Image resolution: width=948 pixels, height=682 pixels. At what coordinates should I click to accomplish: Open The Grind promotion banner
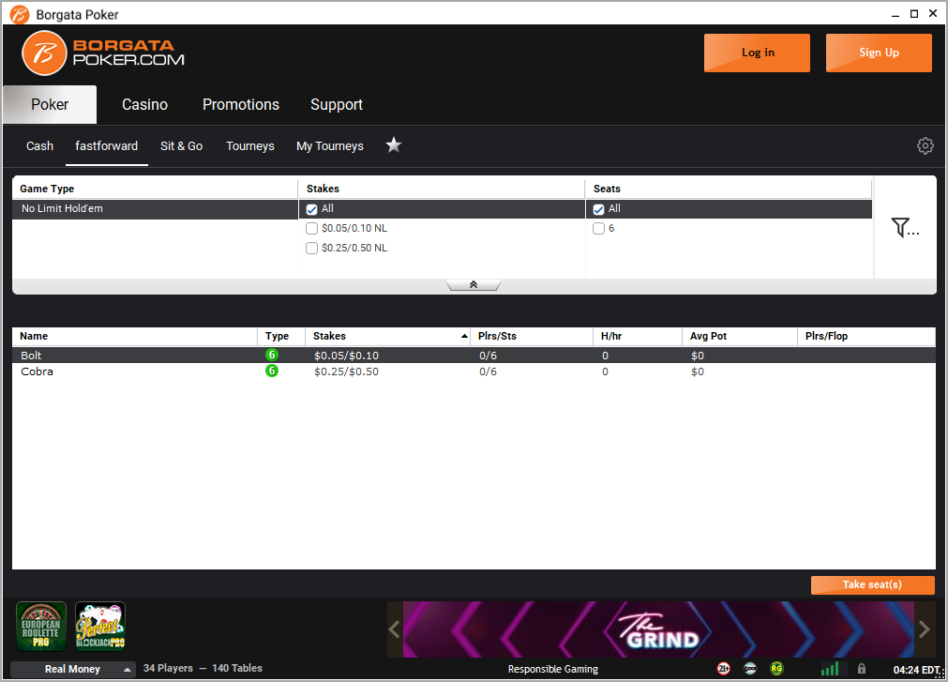[659, 629]
